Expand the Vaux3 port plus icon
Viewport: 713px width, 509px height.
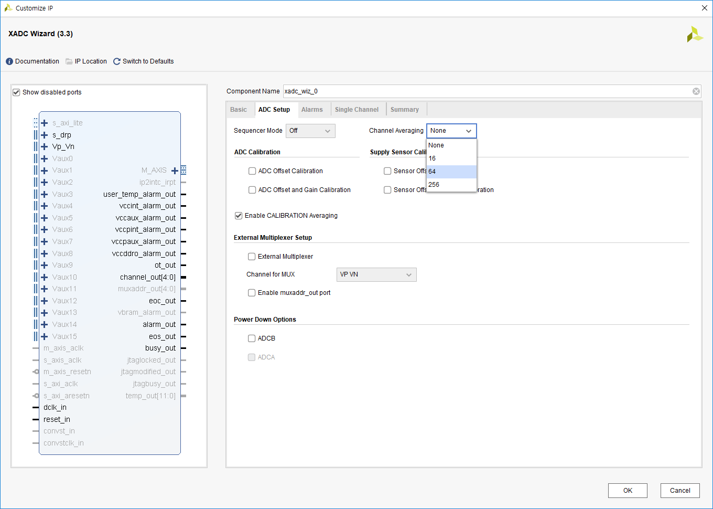[45, 194]
